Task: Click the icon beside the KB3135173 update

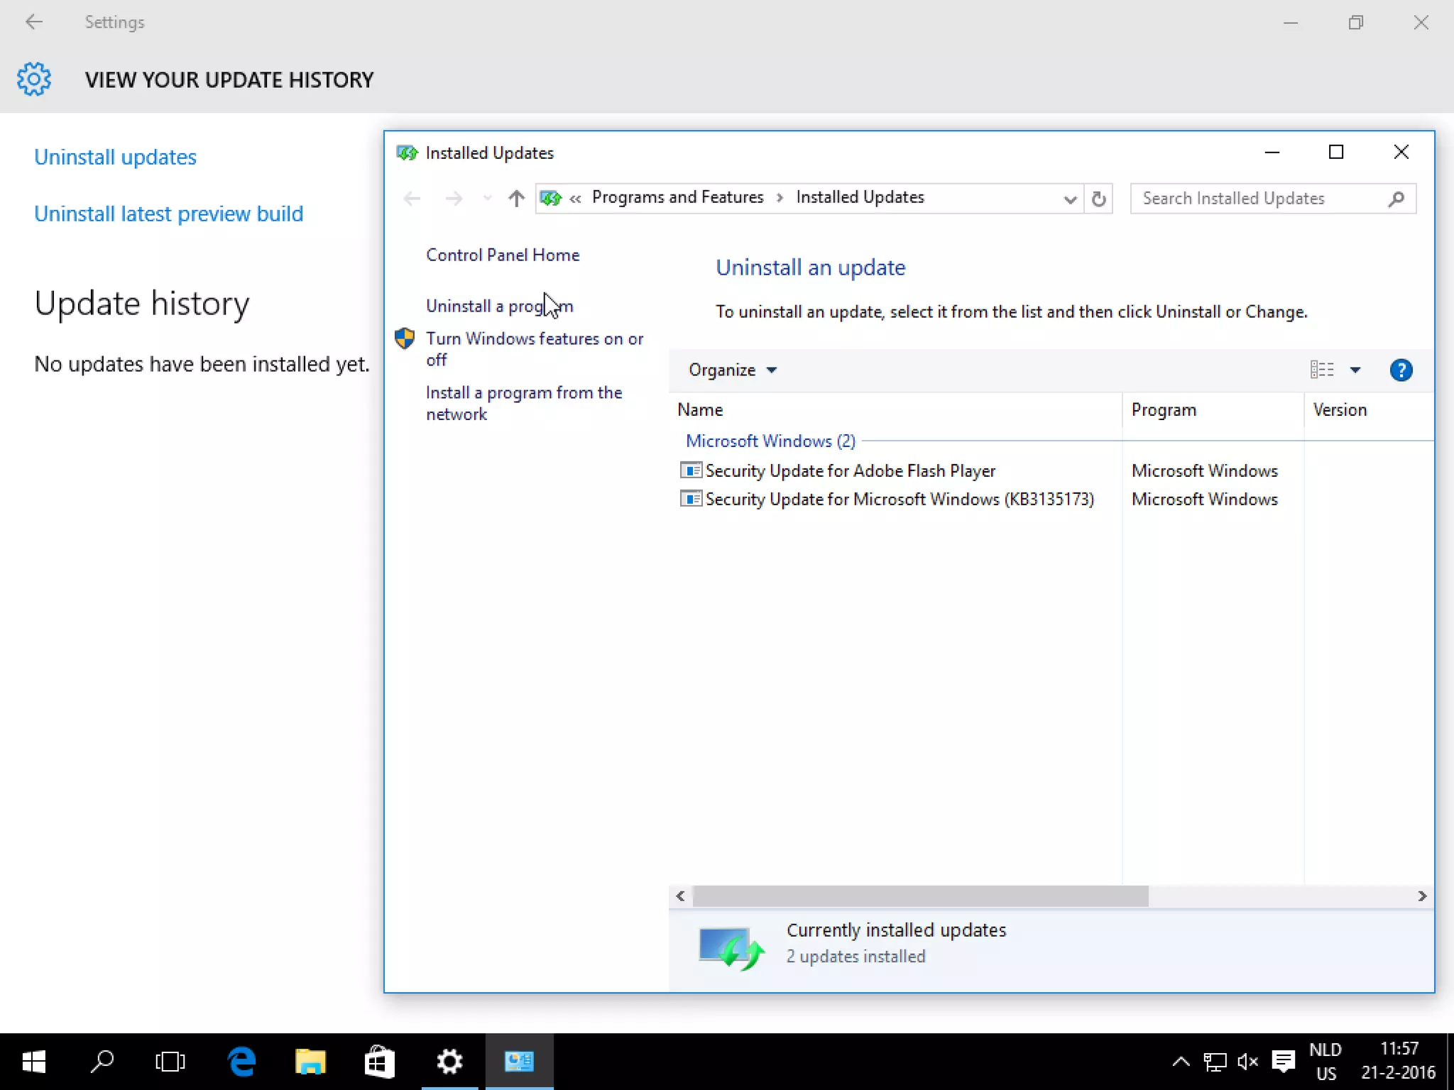Action: pyautogui.click(x=691, y=498)
